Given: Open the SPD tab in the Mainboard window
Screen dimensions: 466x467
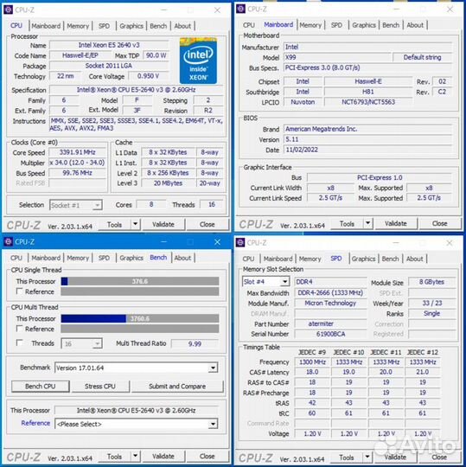Looking at the screenshot, I should point(336,25).
